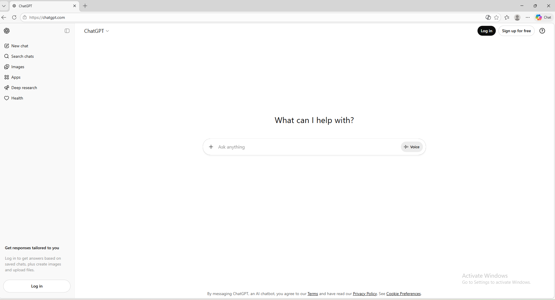The width and height of the screenshot is (555, 300).
Task: Click Sign up for free button
Action: (516, 31)
